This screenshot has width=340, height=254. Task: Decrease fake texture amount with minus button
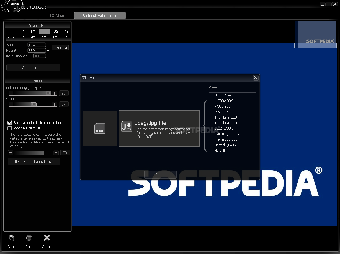click(11, 153)
